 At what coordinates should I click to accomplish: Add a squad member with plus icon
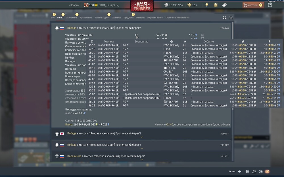(240, 172)
